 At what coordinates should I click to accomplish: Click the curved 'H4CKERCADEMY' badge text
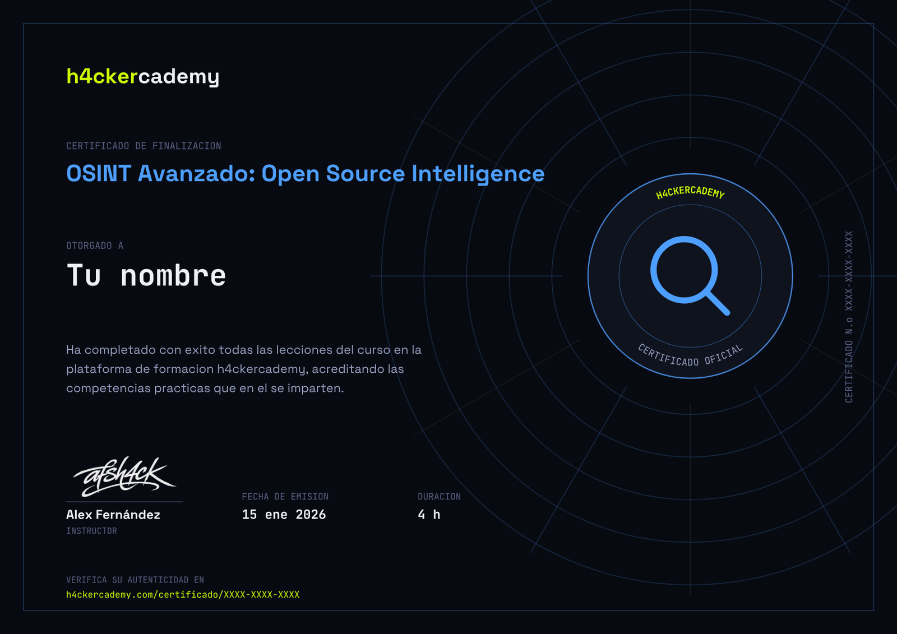(690, 192)
